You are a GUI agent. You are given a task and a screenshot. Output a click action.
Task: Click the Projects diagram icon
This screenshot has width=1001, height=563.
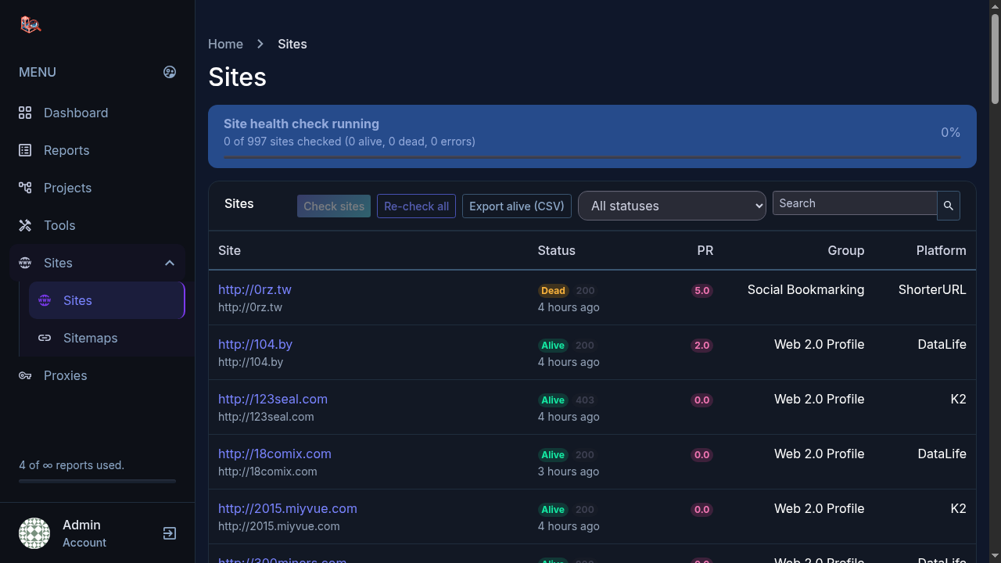(x=25, y=188)
